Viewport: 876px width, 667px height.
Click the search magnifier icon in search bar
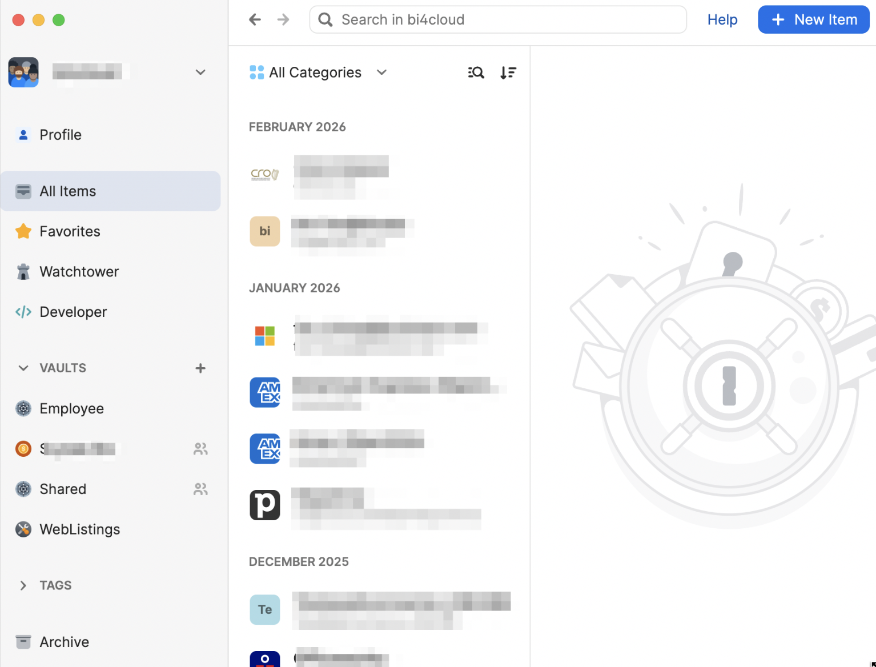[x=326, y=20]
